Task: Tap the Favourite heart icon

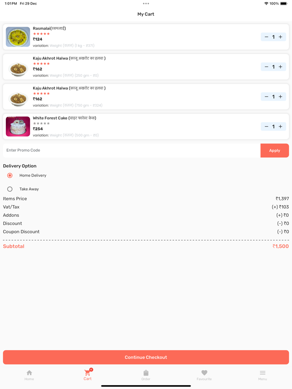Action: tap(204, 373)
